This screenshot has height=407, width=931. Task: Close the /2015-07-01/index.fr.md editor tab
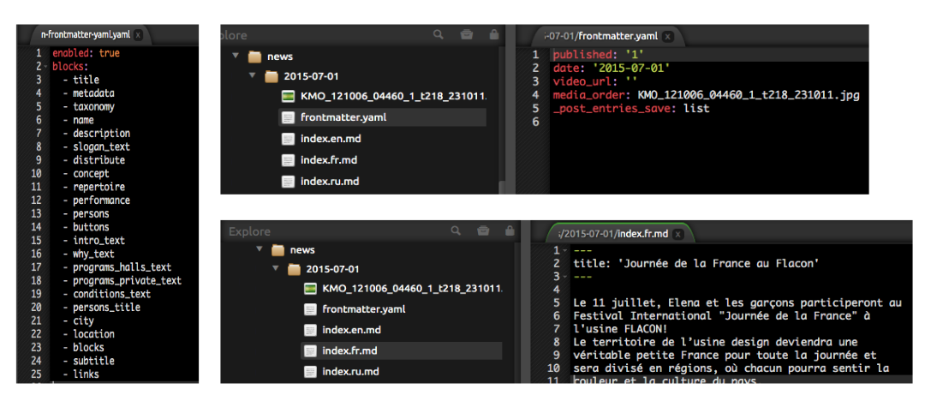pyautogui.click(x=678, y=234)
